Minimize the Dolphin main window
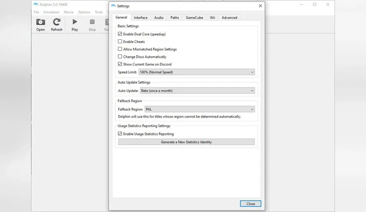Screen dimensions: 366x212 point(301,4)
